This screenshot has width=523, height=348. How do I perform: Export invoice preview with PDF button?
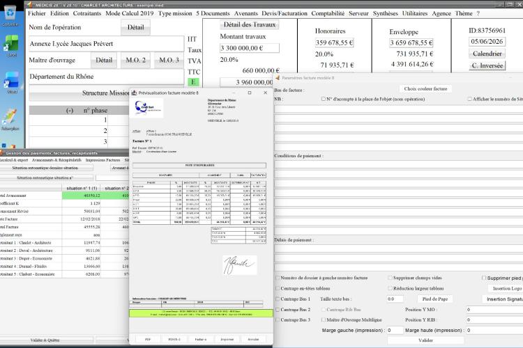click(148, 340)
